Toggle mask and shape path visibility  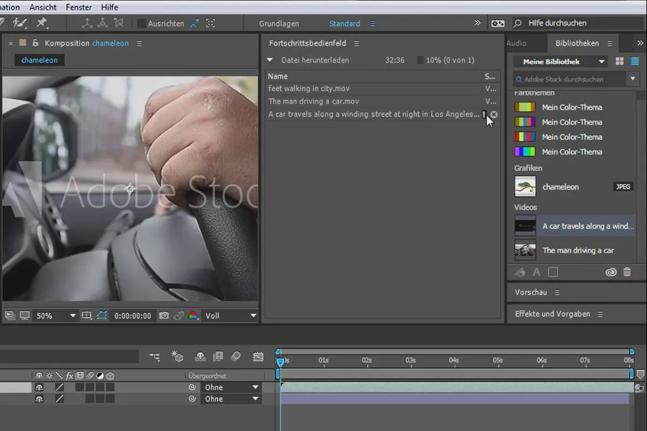click(x=102, y=316)
